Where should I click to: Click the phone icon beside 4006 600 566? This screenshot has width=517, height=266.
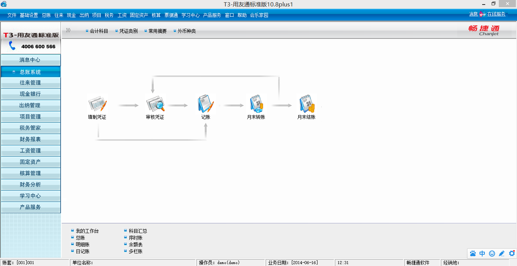click(x=12, y=46)
